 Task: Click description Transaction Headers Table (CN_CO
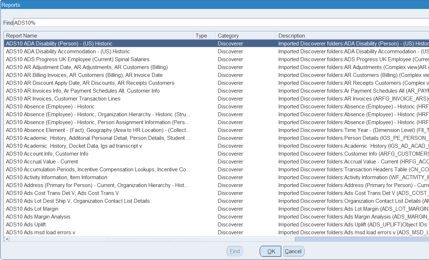click(x=354, y=170)
